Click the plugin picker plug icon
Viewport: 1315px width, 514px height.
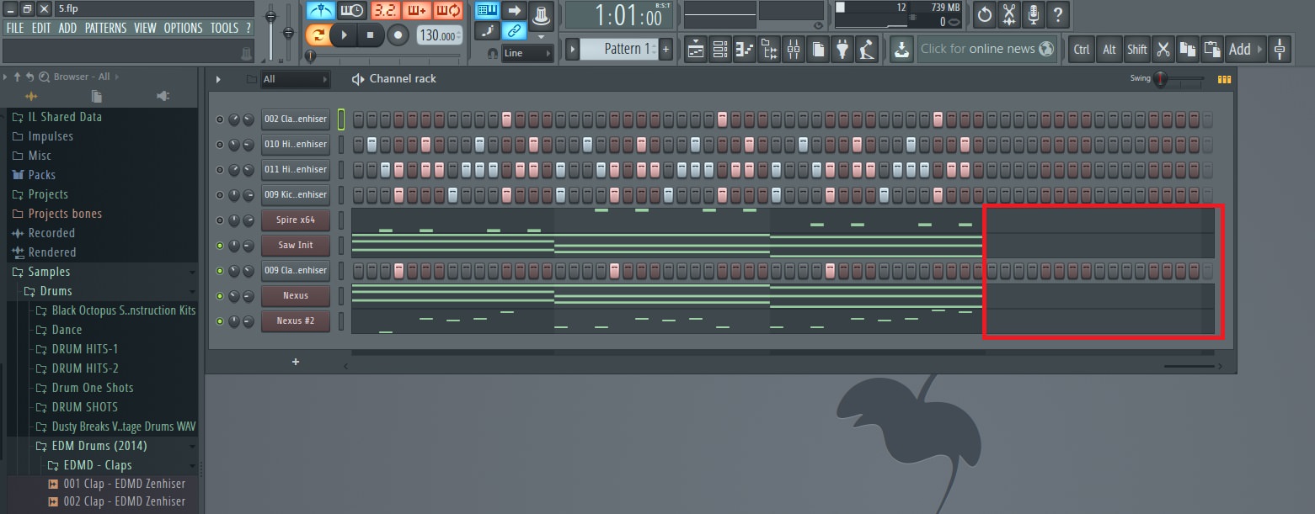click(842, 50)
